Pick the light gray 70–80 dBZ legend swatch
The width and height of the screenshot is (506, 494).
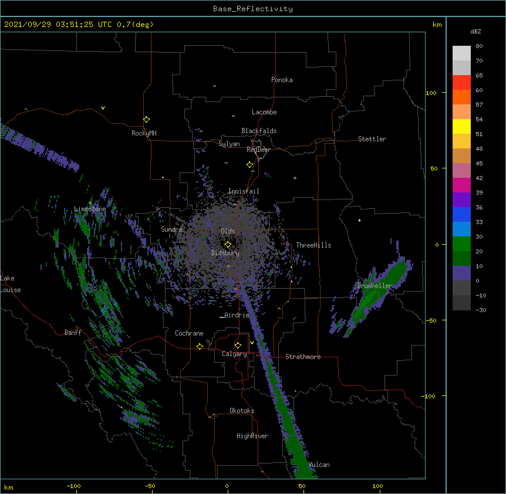point(461,53)
